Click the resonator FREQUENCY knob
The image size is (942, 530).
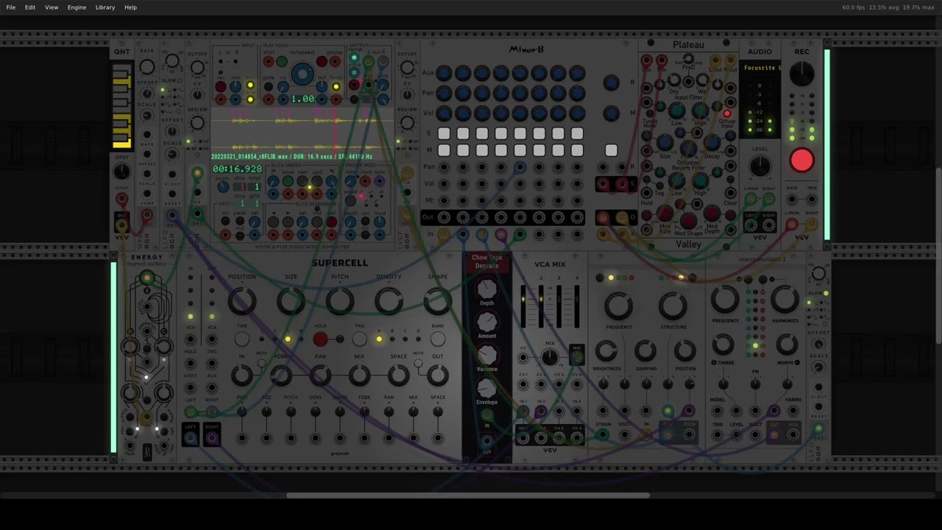pos(618,306)
